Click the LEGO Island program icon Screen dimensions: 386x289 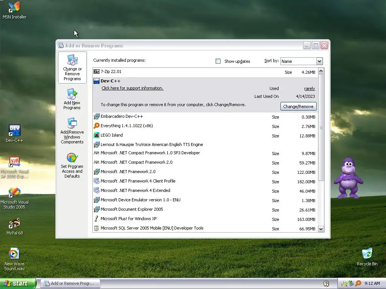pos(96,135)
